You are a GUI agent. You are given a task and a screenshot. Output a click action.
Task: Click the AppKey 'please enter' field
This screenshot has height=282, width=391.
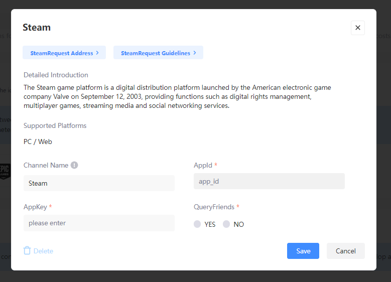[99, 223]
